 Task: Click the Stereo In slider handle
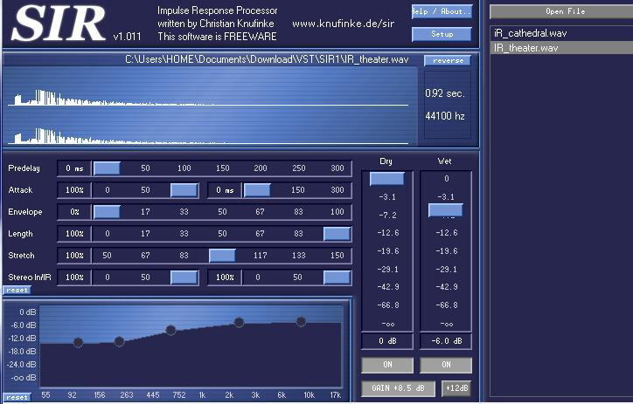pyautogui.click(x=184, y=277)
